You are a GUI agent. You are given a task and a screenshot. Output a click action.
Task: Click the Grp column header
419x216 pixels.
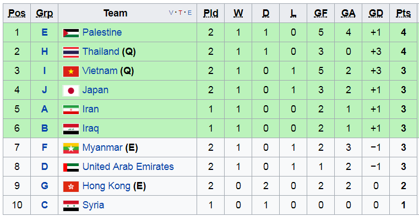point(45,13)
